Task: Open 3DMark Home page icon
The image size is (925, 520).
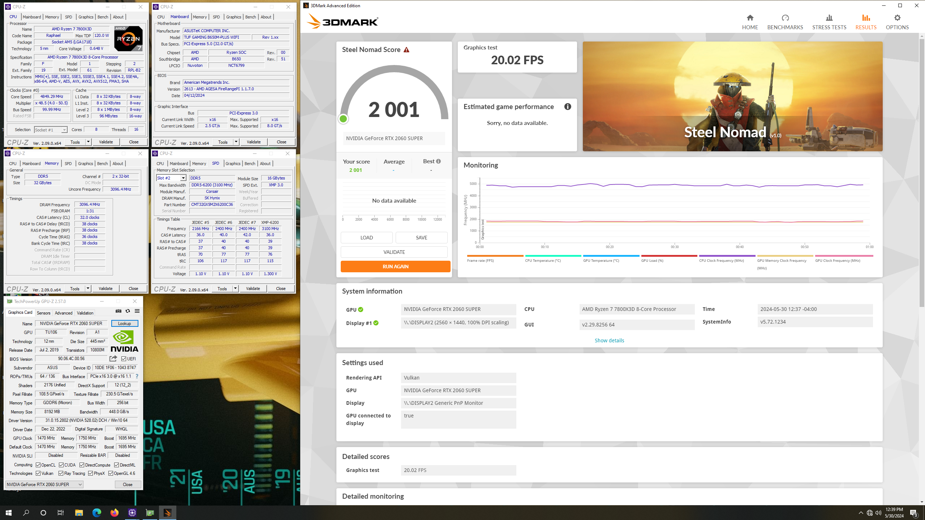Action: [x=750, y=18]
